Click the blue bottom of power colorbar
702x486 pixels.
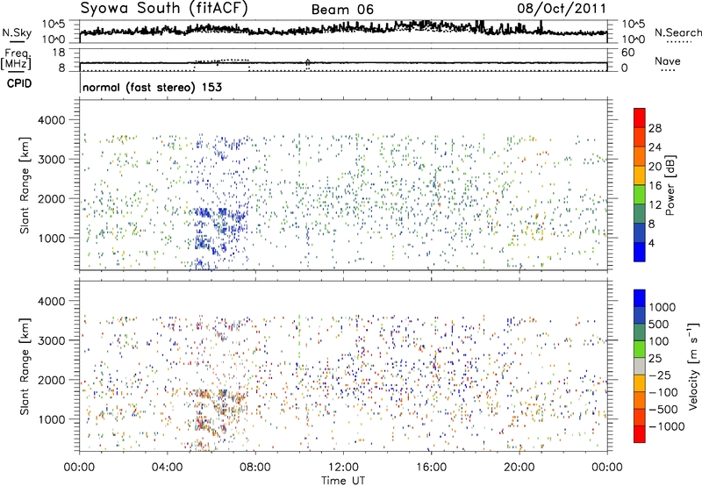coord(640,252)
